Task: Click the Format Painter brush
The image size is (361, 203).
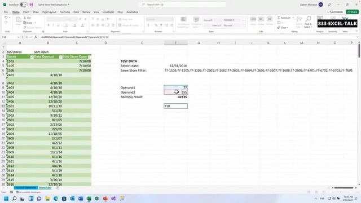Action: click(25, 28)
